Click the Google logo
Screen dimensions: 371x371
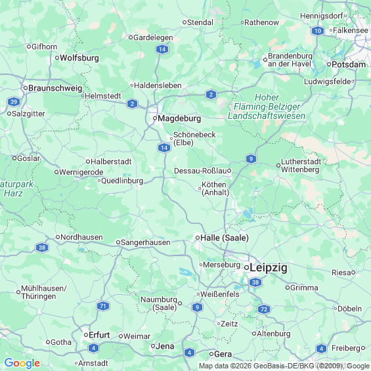[22, 363]
